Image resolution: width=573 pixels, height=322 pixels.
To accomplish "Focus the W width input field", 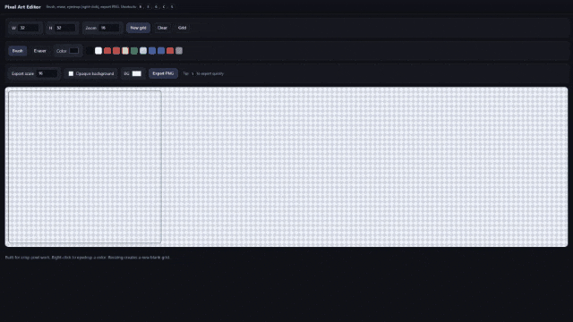I will point(29,28).
